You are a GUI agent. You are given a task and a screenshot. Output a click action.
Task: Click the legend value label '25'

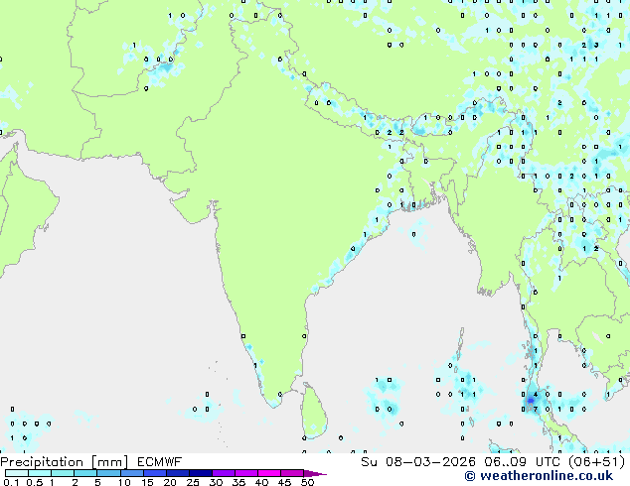tap(193, 482)
